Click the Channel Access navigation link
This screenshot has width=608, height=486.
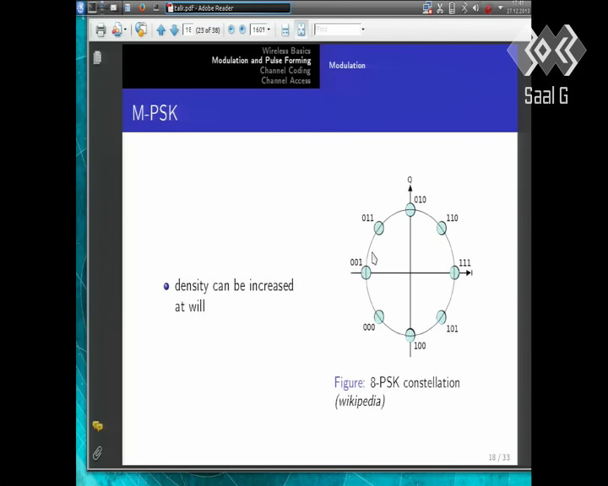285,81
